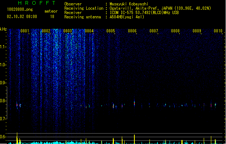Click the meteor count label
Viewport: 226px width, 144px height.
pyautogui.click(x=51, y=11)
